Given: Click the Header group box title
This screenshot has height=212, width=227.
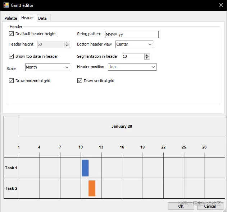Looking at the screenshot, I should [16, 27].
